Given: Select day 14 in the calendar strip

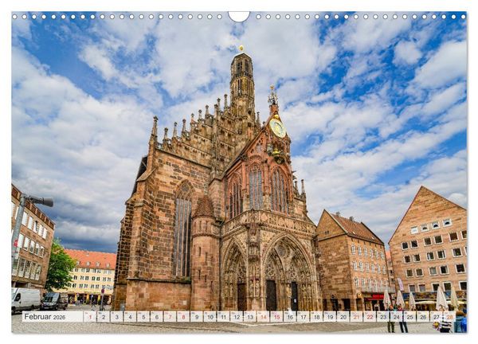Looking at the screenshot, I should click(x=263, y=317).
